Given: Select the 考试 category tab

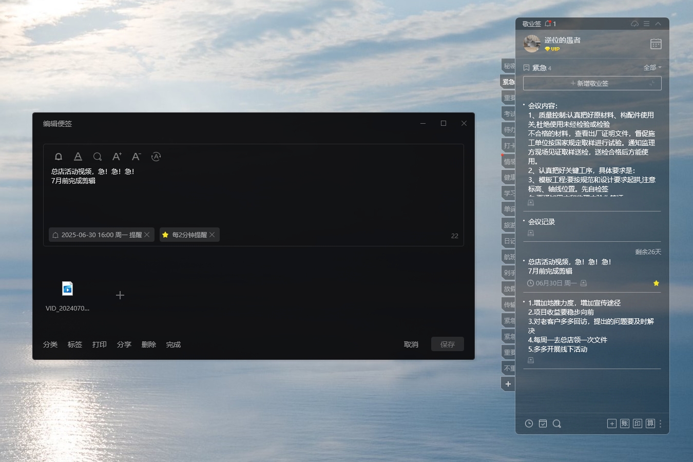Looking at the screenshot, I should coord(508,113).
